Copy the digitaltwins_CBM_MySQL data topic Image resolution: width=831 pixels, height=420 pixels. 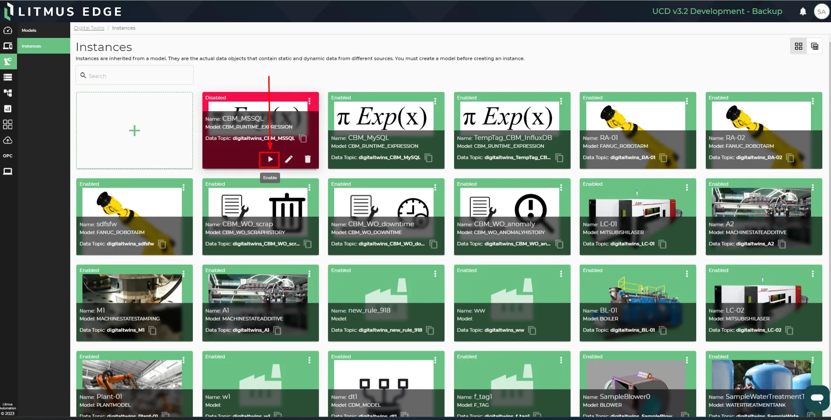click(x=428, y=157)
